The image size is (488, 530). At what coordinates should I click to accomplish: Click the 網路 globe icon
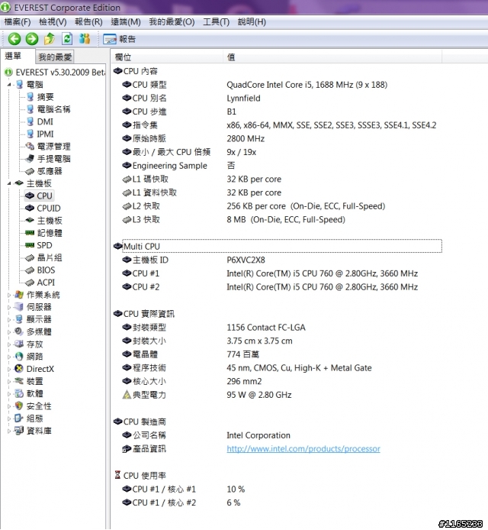click(19, 357)
